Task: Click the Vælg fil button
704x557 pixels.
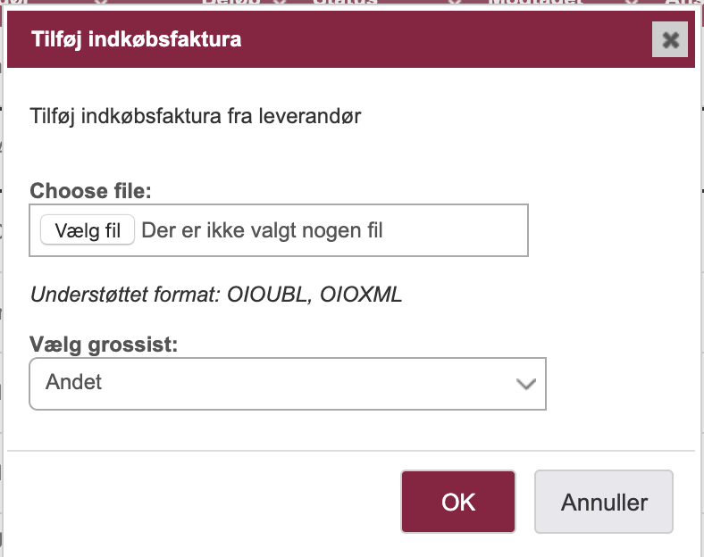Action: [88, 230]
